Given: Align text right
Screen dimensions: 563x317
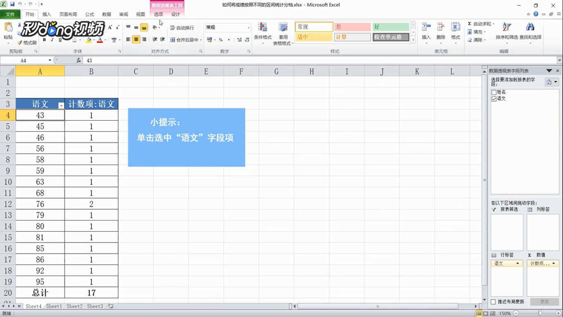Looking at the screenshot, I should [x=144, y=40].
